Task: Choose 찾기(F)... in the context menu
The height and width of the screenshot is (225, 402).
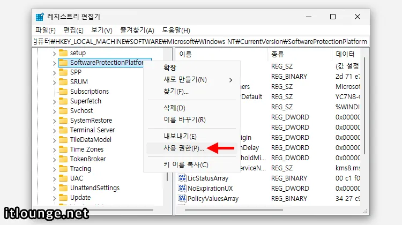Action: [192, 91]
